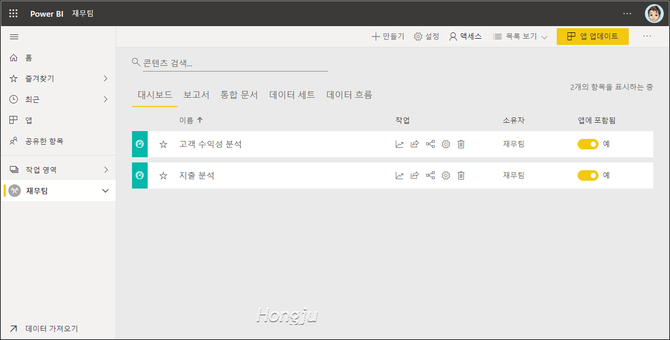Viewport: 670px width, 340px height.
Task: Expand the 최근 flyout chevron
Action: point(105,99)
